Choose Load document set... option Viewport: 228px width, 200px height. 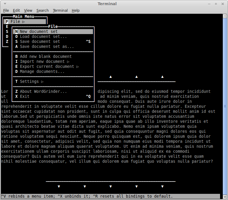pyautogui.click(x=43, y=36)
